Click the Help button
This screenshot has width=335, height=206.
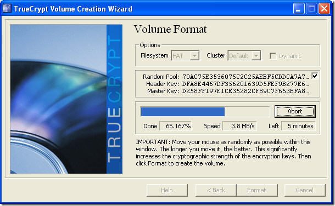(x=167, y=190)
